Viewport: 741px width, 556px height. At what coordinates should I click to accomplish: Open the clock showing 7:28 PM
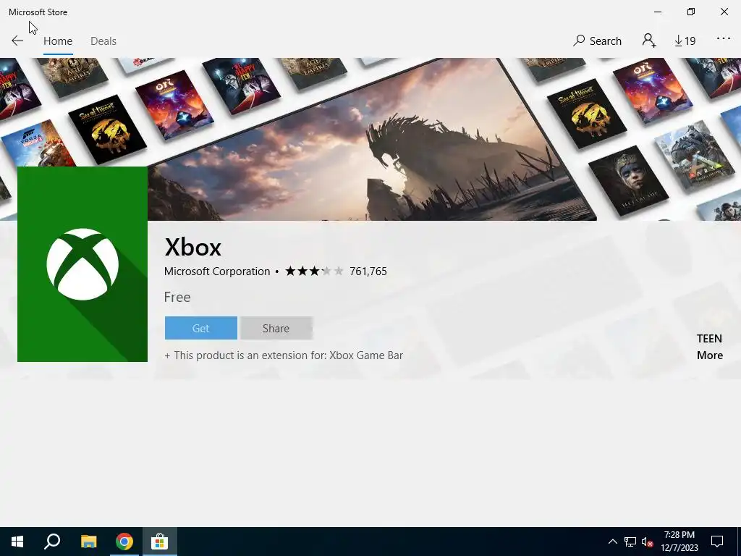pos(679,542)
